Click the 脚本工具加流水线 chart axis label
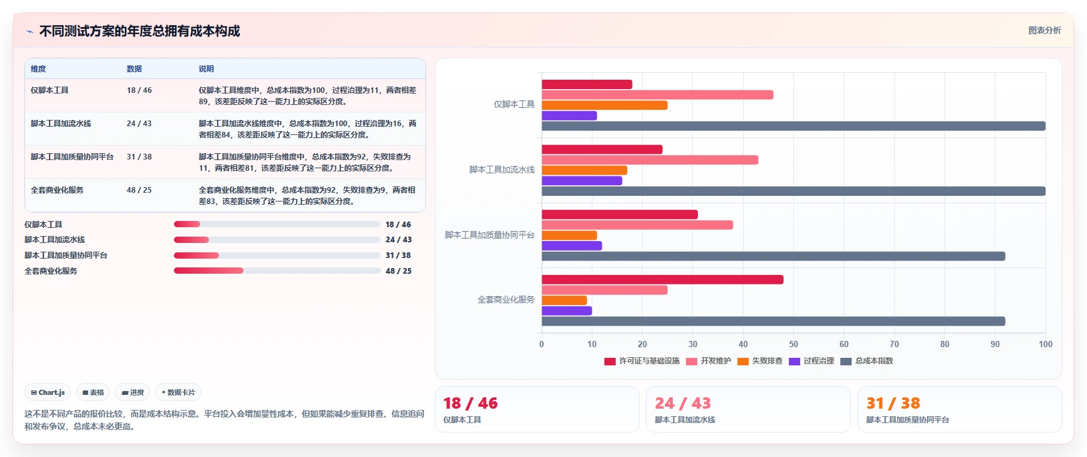 click(x=502, y=170)
